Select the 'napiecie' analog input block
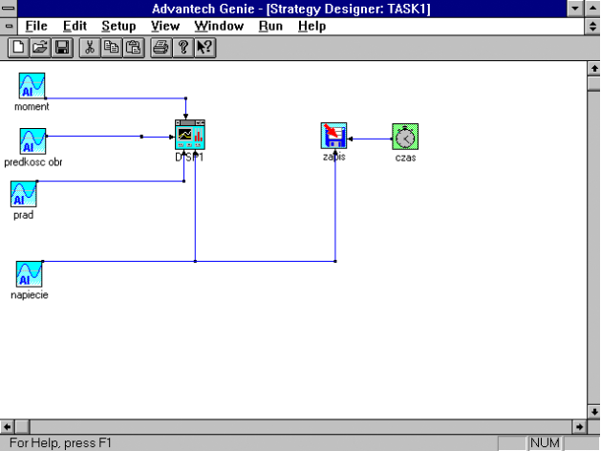601x451 pixels. (31, 273)
